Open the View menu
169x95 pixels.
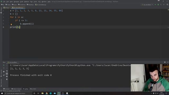pos(11,2)
